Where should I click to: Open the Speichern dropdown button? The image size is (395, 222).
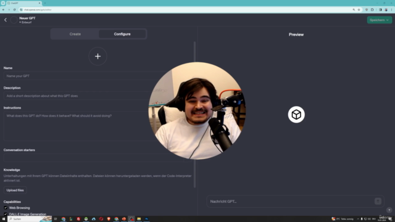379,20
